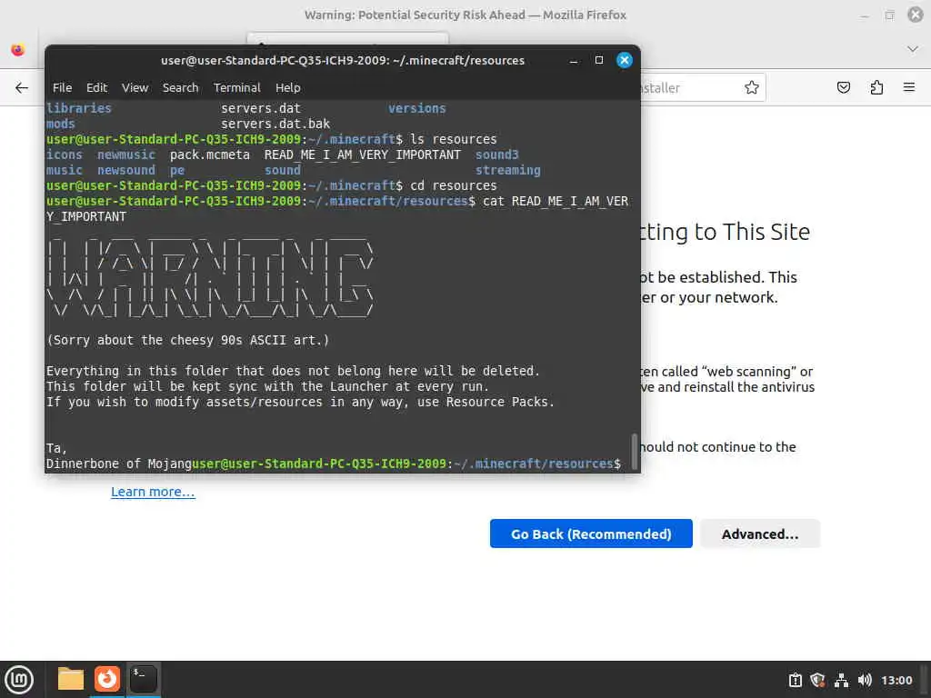Switch to Terminal in the taskbar
This screenshot has height=698, width=931.
tap(143, 679)
